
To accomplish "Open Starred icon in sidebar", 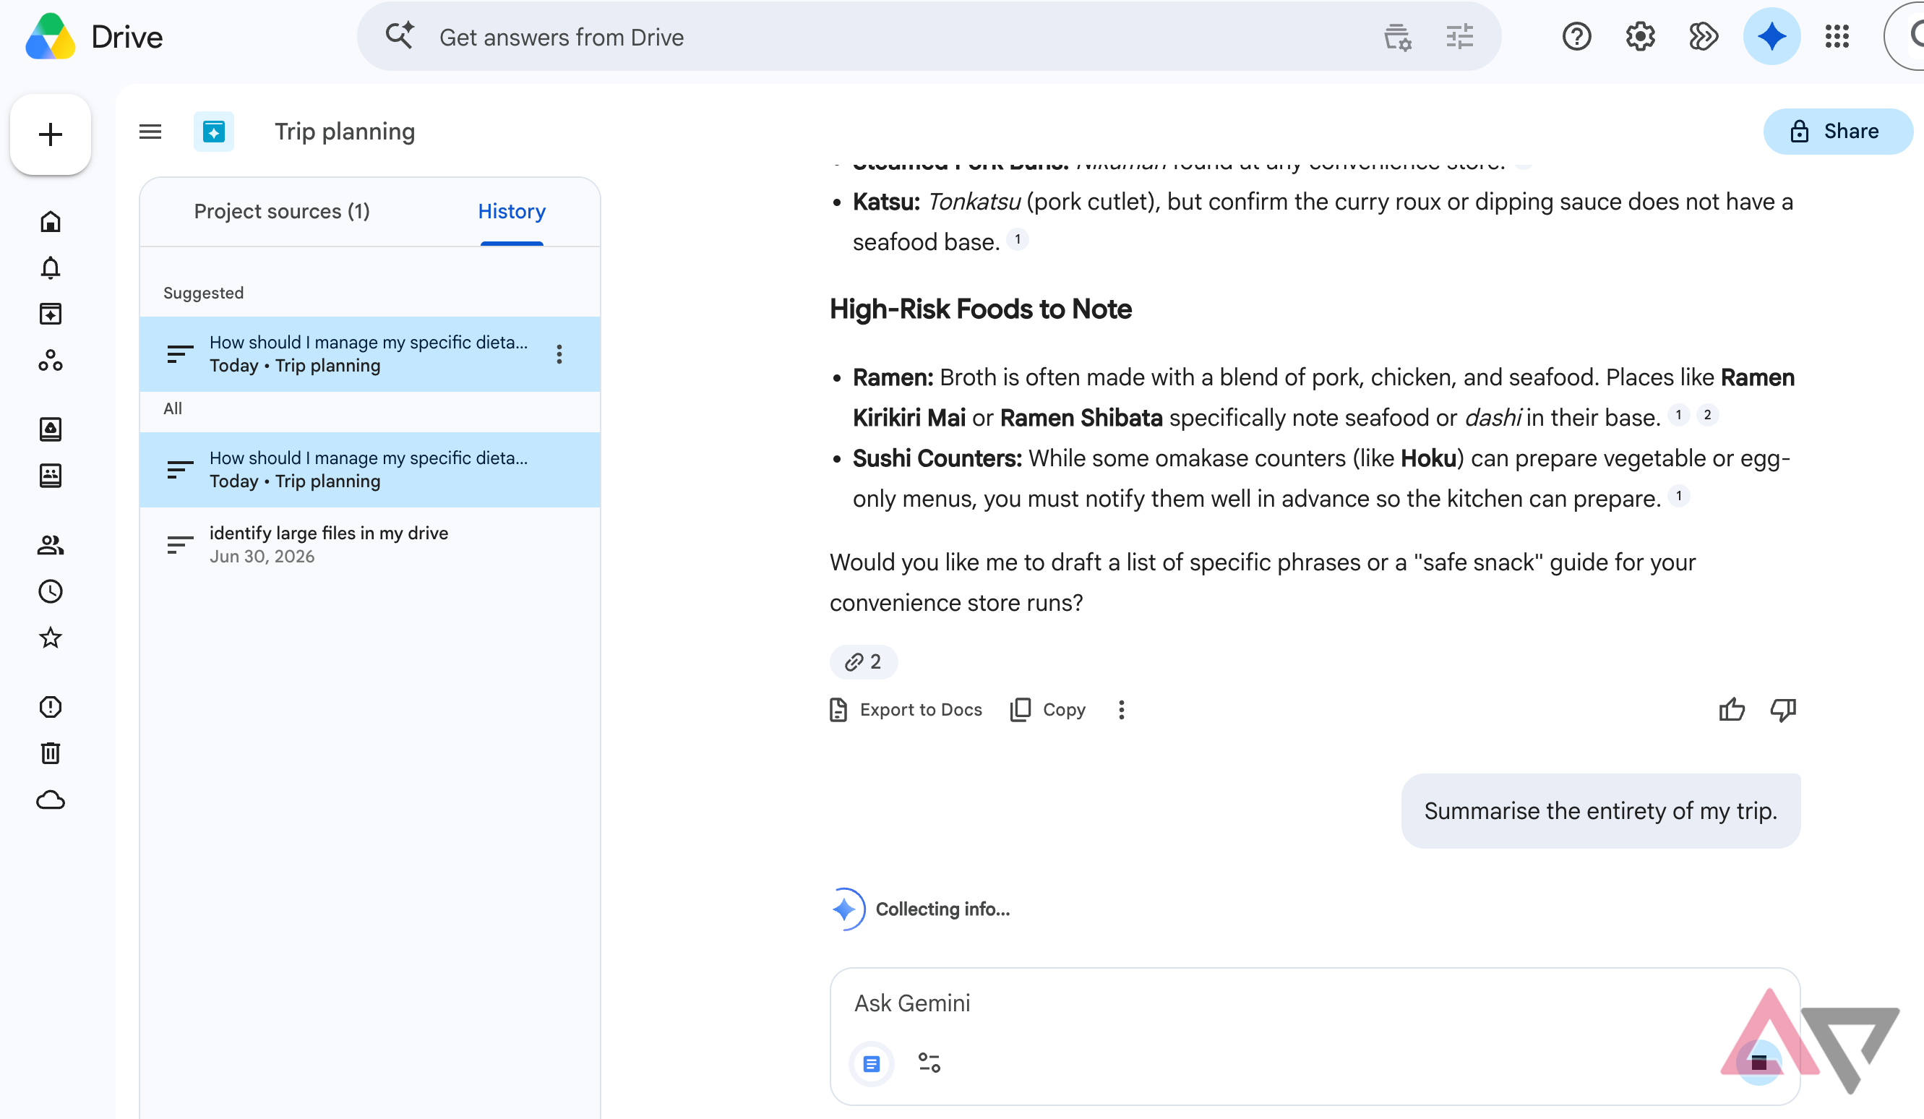I will click(51, 638).
